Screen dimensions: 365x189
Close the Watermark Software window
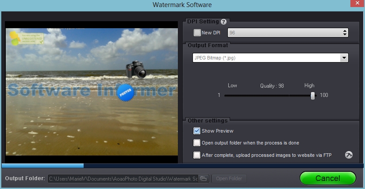click(357, 3)
